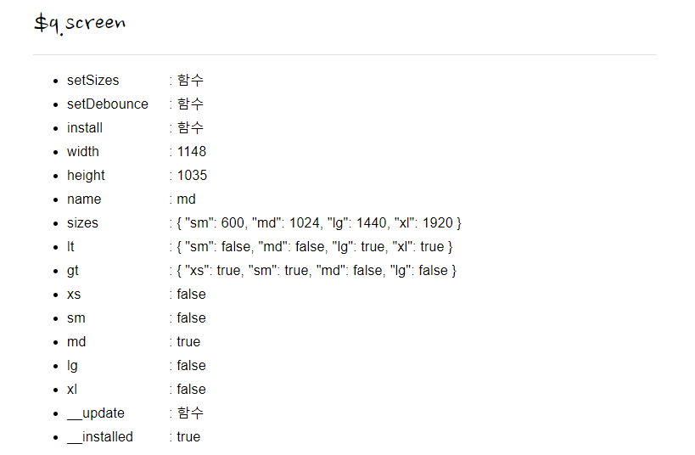
Task: Click the 함수 text beside setSizes
Action: point(191,81)
